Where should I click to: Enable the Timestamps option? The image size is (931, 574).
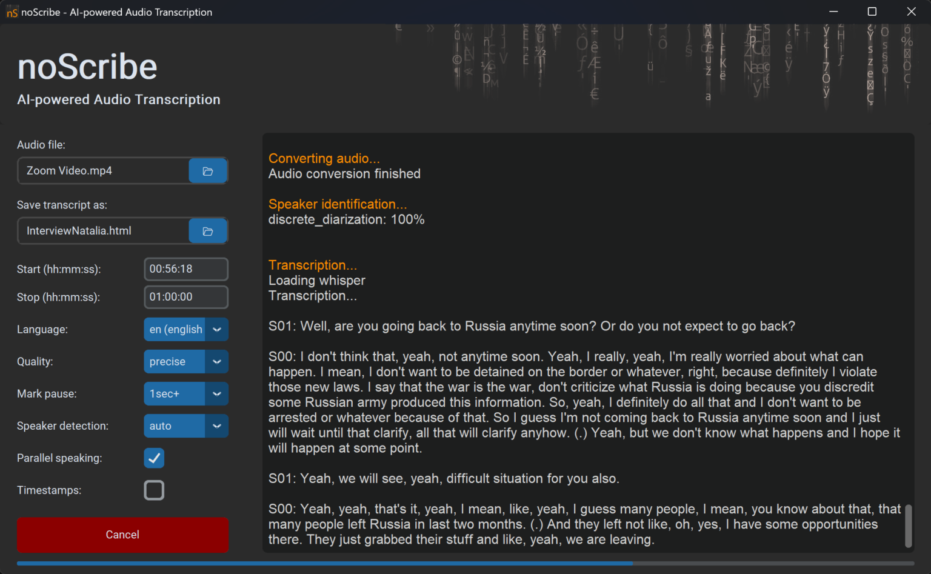pyautogui.click(x=154, y=490)
